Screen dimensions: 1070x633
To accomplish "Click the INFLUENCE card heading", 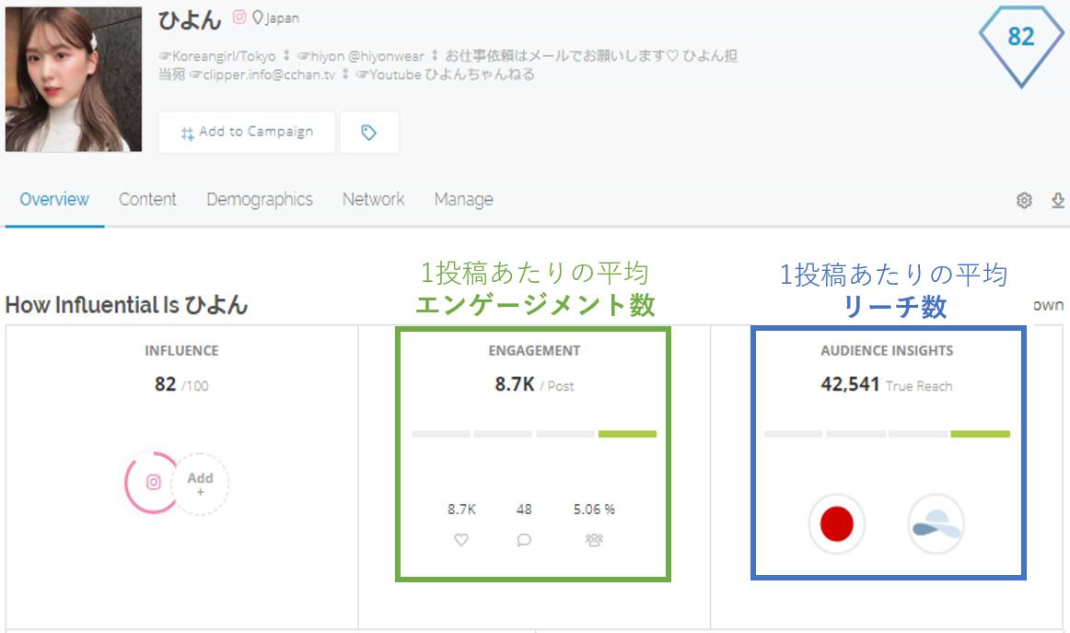I will pyautogui.click(x=181, y=351).
